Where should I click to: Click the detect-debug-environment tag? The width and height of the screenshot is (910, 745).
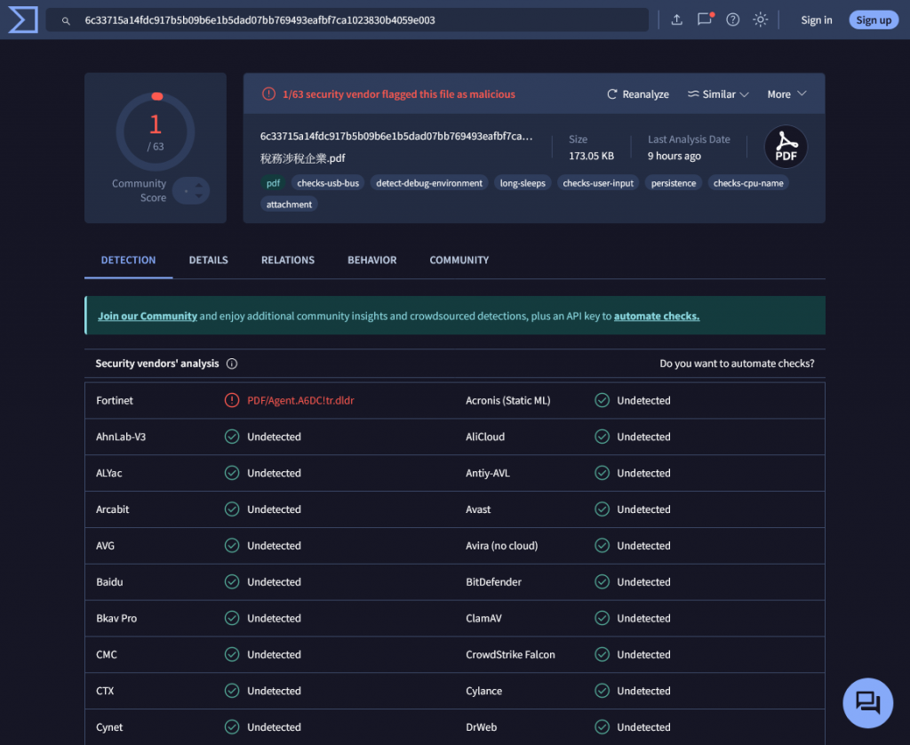point(429,183)
